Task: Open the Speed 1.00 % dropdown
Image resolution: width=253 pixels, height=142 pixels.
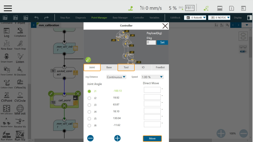Action: (152, 77)
